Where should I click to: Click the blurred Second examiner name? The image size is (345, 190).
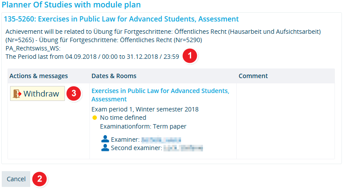tap(183, 148)
